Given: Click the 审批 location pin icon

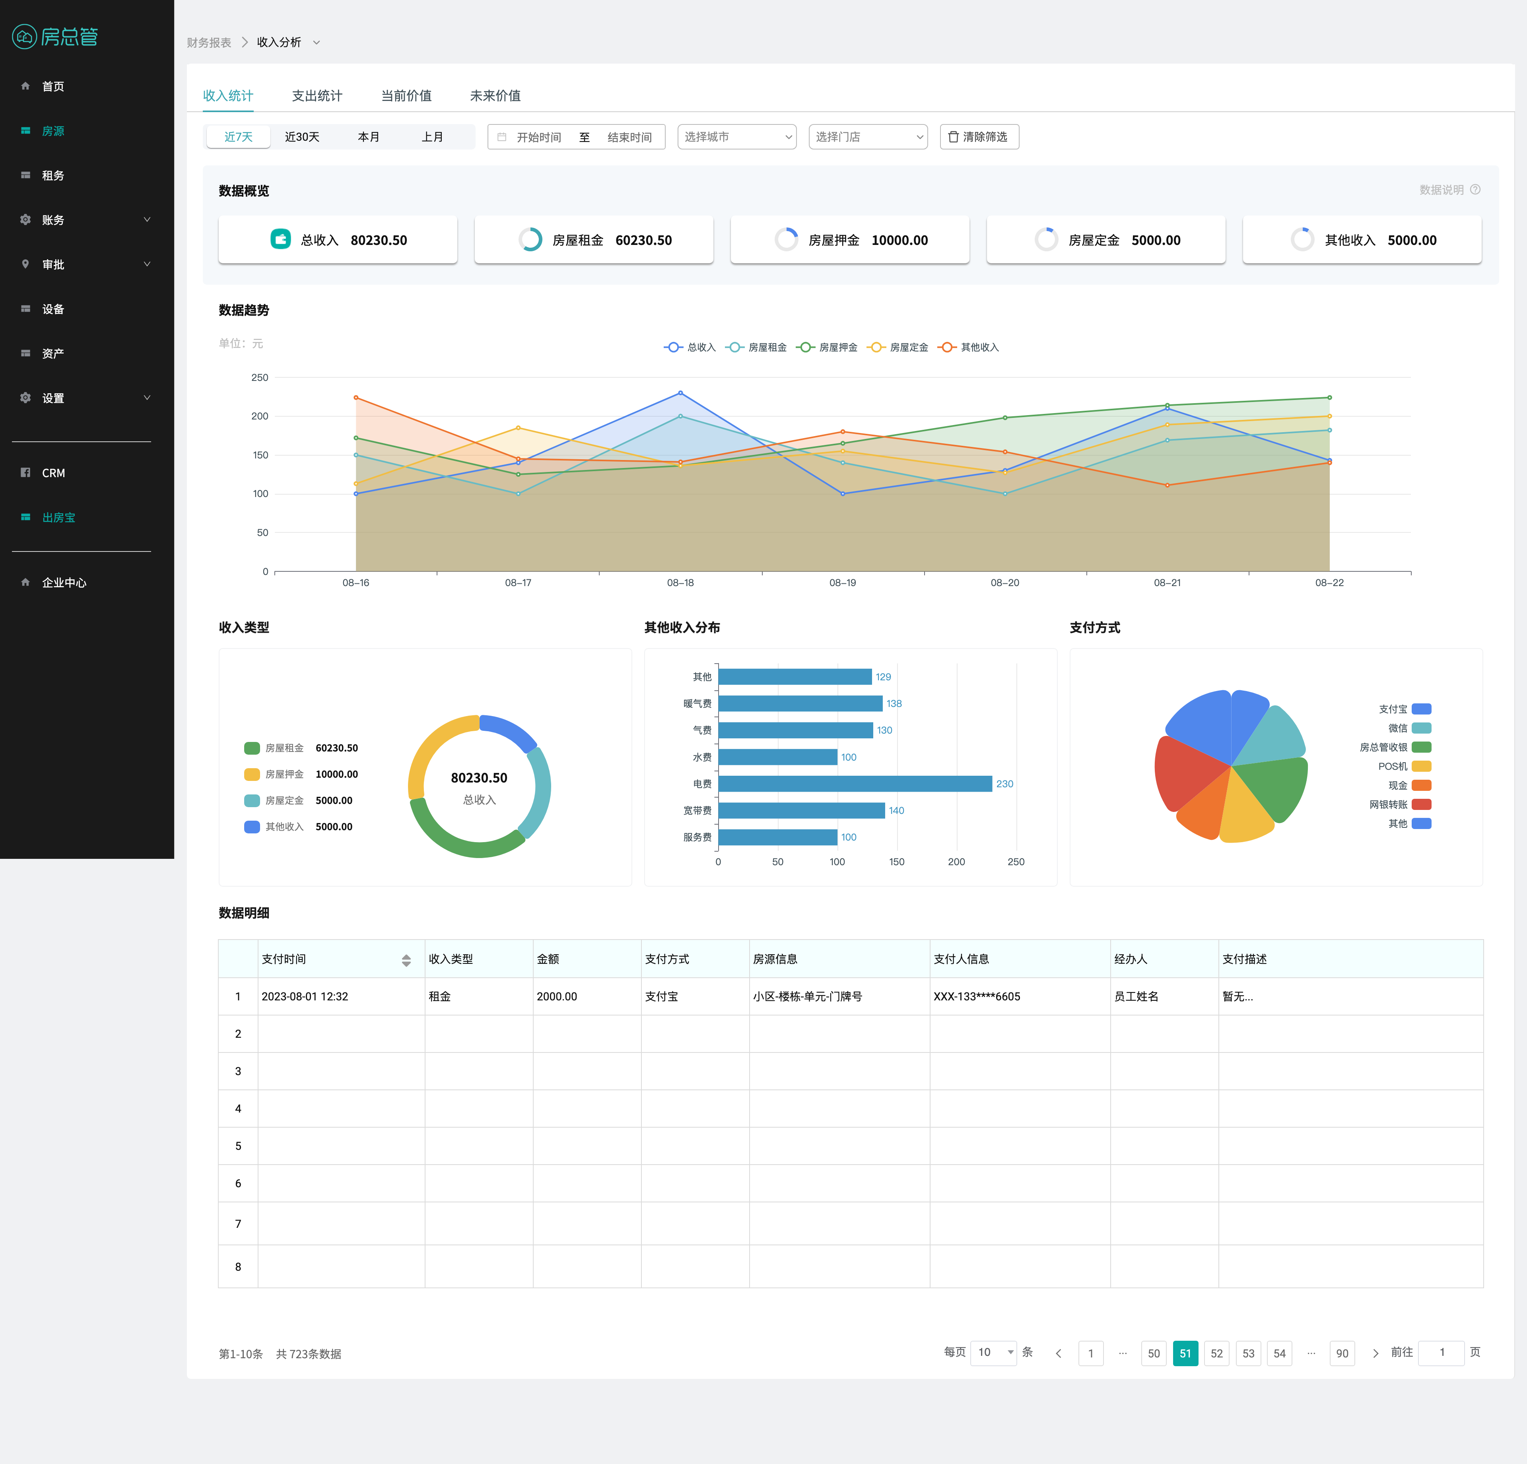Looking at the screenshot, I should [x=26, y=263].
